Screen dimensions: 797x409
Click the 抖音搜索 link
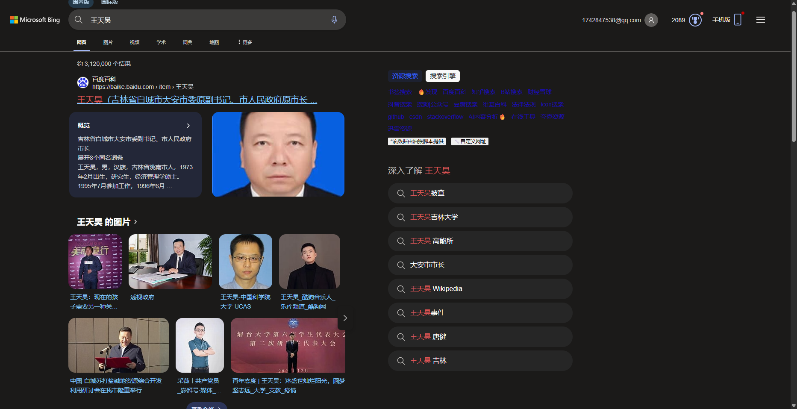tap(400, 104)
